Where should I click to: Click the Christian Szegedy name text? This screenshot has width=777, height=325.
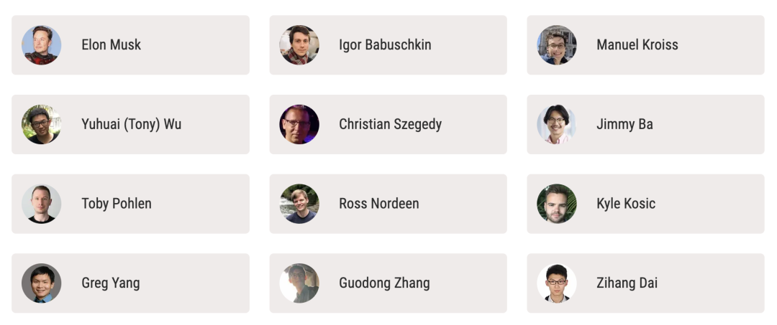point(390,125)
